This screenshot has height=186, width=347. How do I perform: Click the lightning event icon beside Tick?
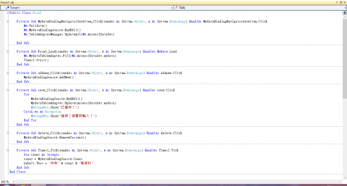click(176, 8)
